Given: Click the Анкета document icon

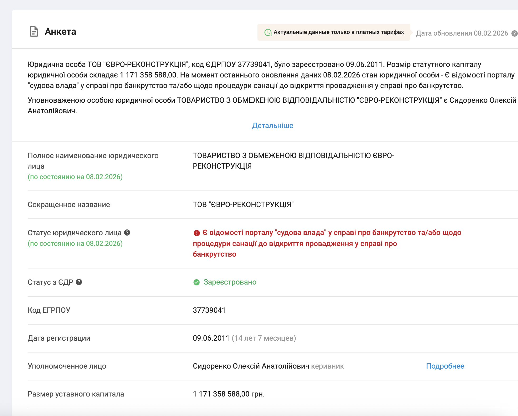Looking at the screenshot, I should [34, 32].
